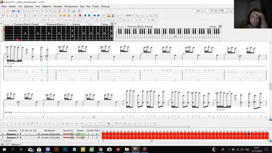The width and height of the screenshot is (272, 153).
Task: Click the multitrack view icon right of zoom
Action: [231, 11]
